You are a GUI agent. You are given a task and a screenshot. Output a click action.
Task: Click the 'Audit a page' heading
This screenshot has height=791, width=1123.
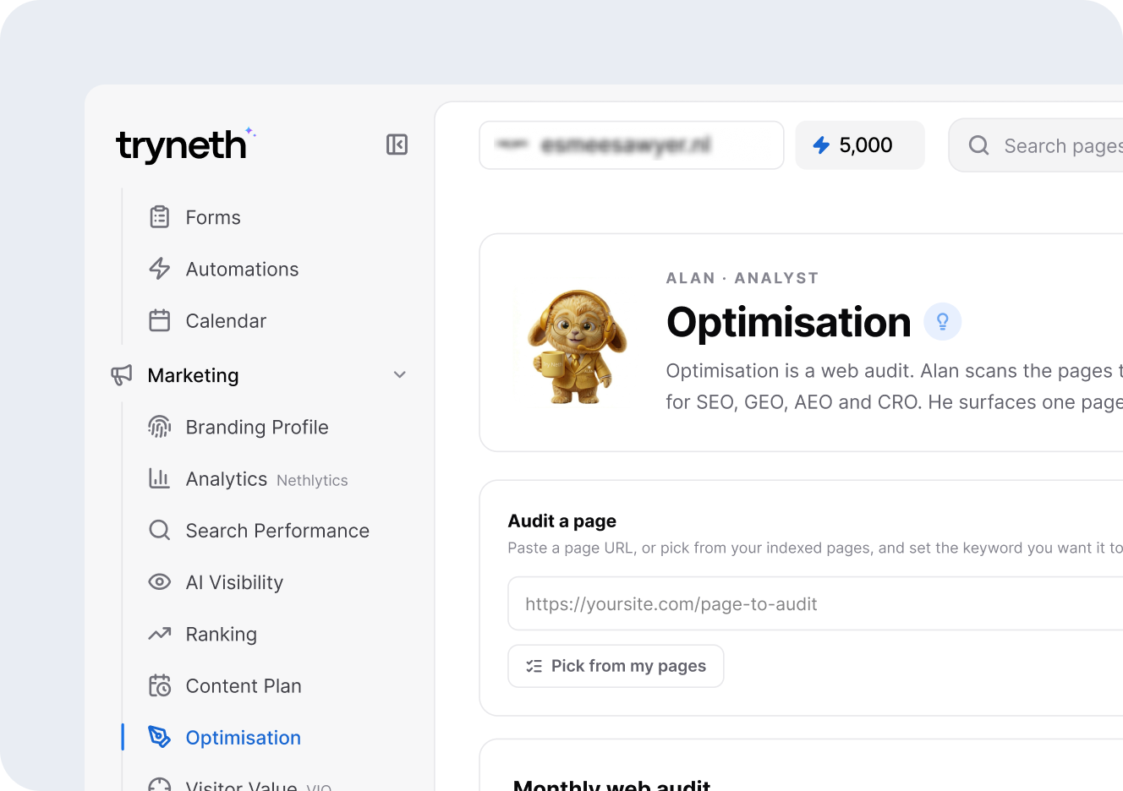tap(562, 521)
